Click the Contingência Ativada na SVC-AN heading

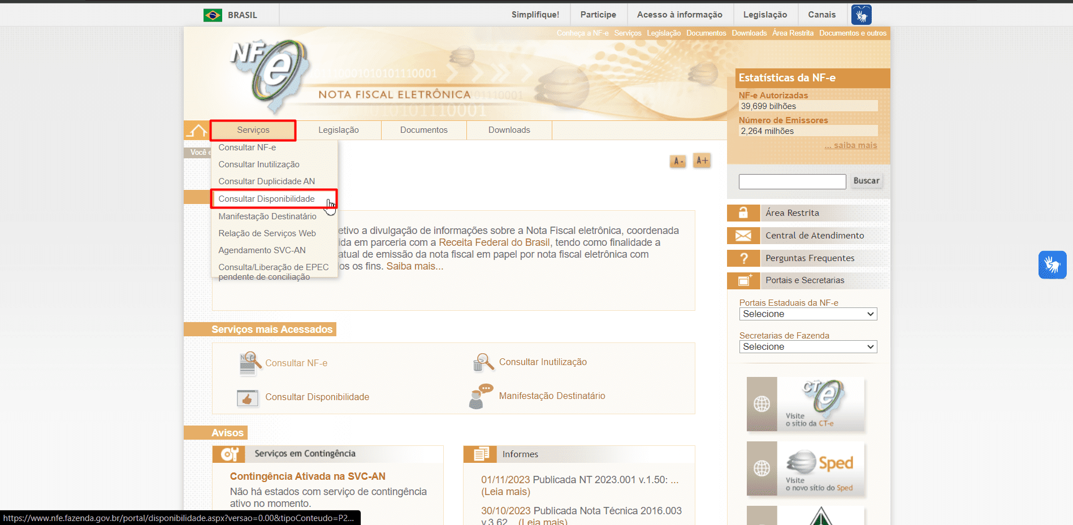[x=308, y=476]
